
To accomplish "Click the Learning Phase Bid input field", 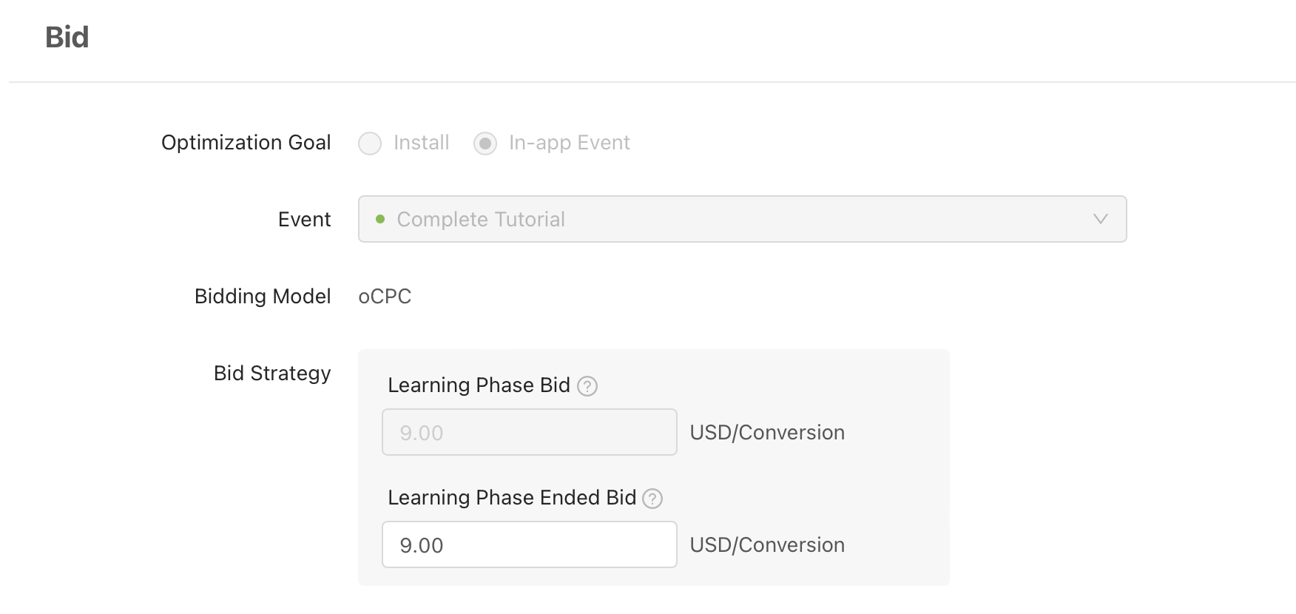I will [x=530, y=432].
